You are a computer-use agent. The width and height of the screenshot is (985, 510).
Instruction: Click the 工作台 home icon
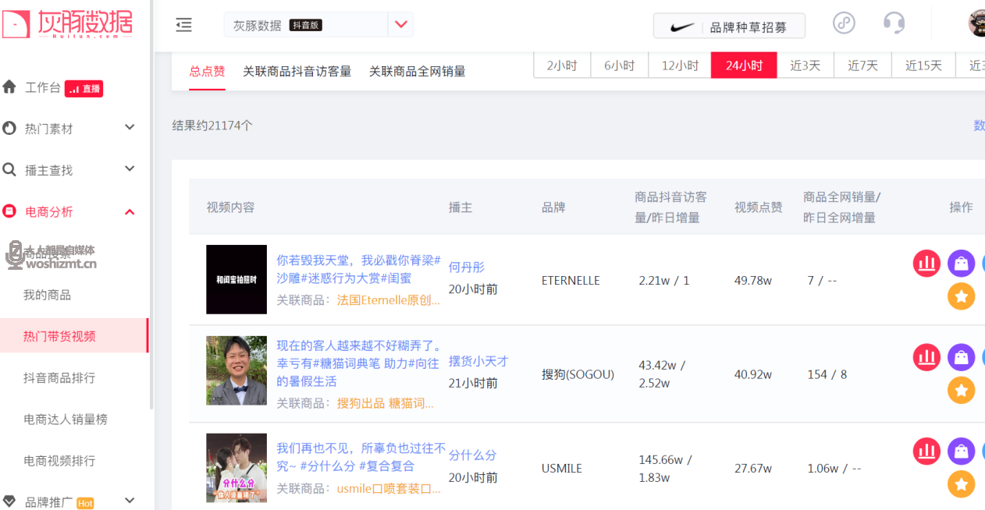pyautogui.click(x=9, y=87)
